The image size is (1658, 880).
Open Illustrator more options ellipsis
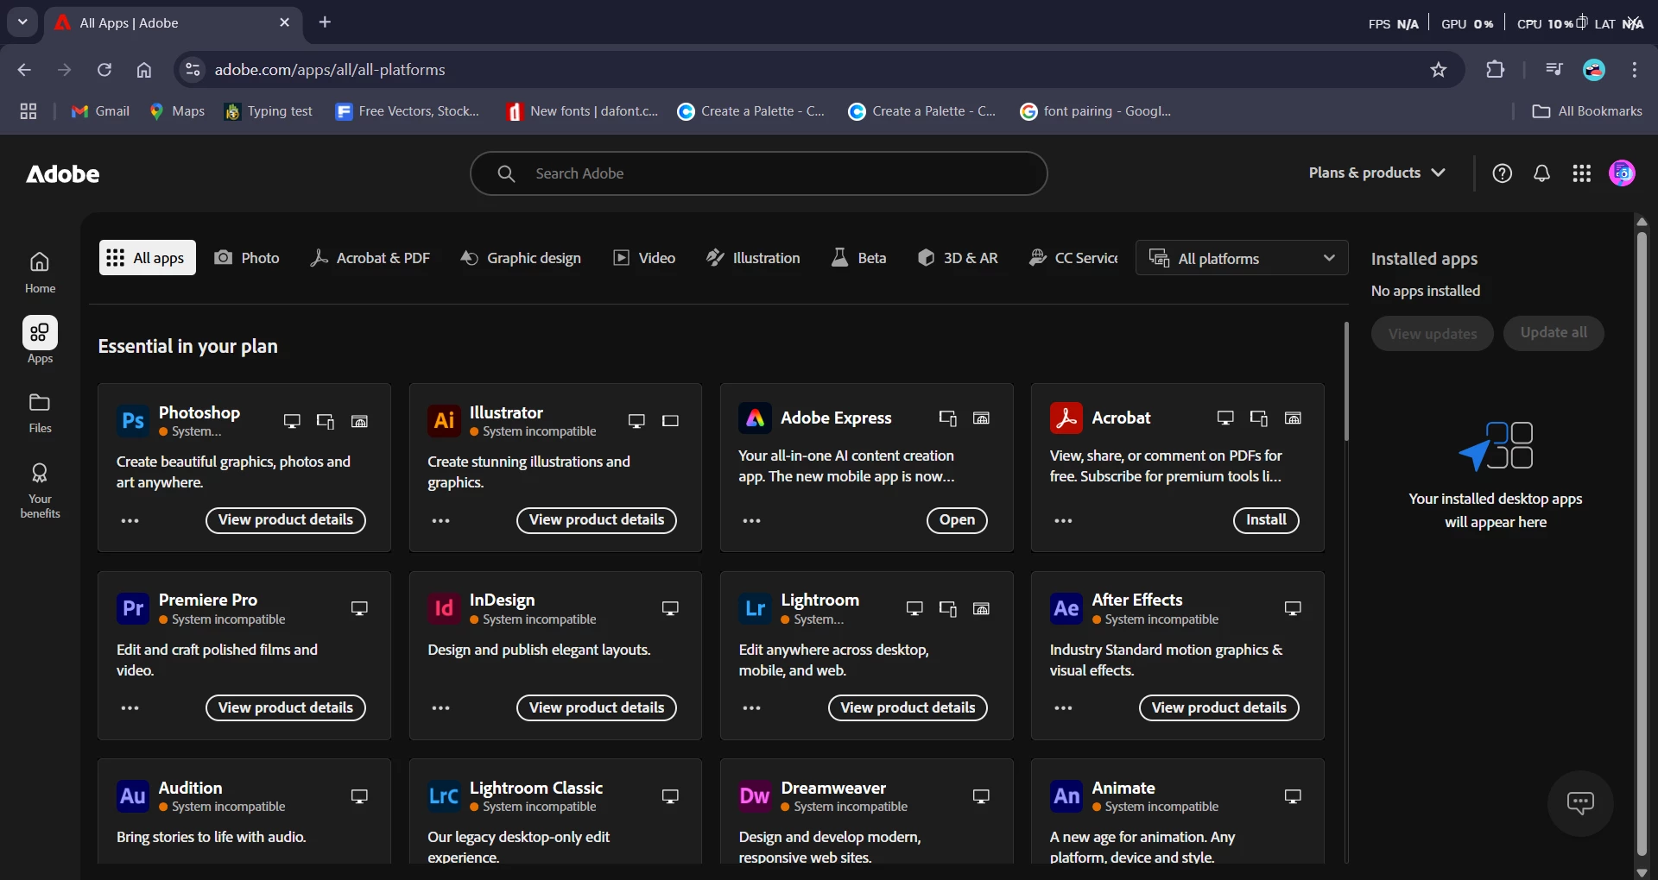point(441,520)
